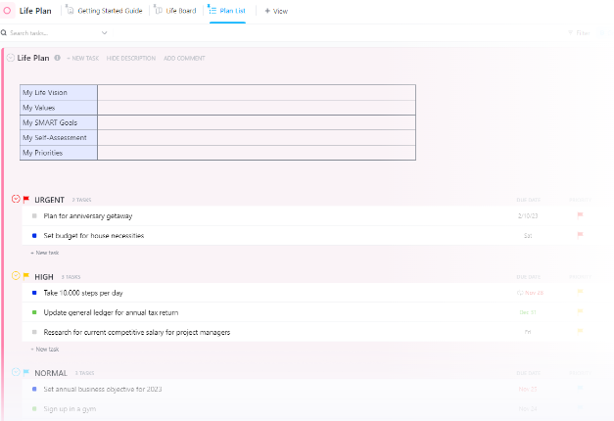Toggle status of Sign up in a gym
Viewport: 614px width, 421px height.
coord(34,408)
